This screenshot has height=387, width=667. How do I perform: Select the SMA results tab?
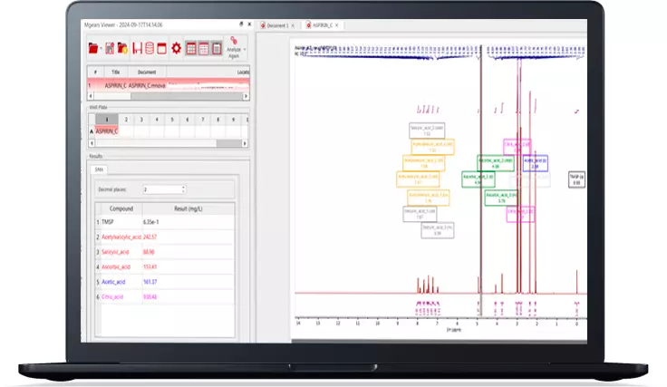point(100,169)
